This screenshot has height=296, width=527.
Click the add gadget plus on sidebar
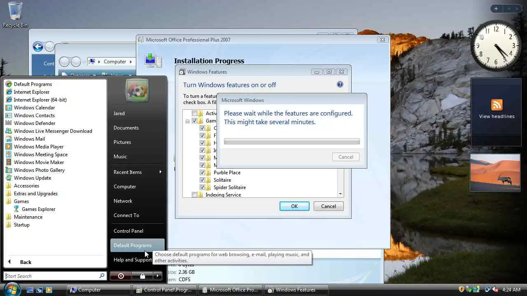click(496, 9)
